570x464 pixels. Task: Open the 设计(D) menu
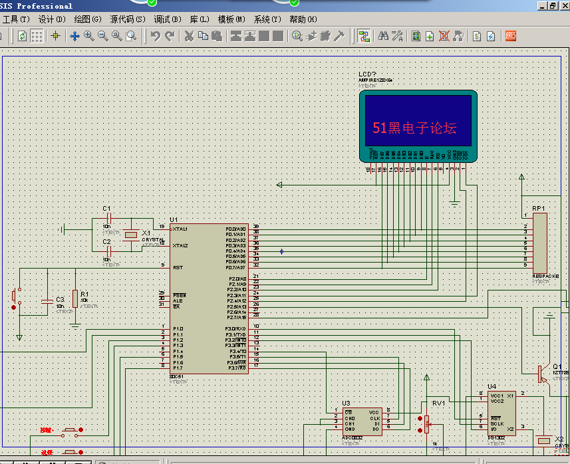(x=52, y=19)
